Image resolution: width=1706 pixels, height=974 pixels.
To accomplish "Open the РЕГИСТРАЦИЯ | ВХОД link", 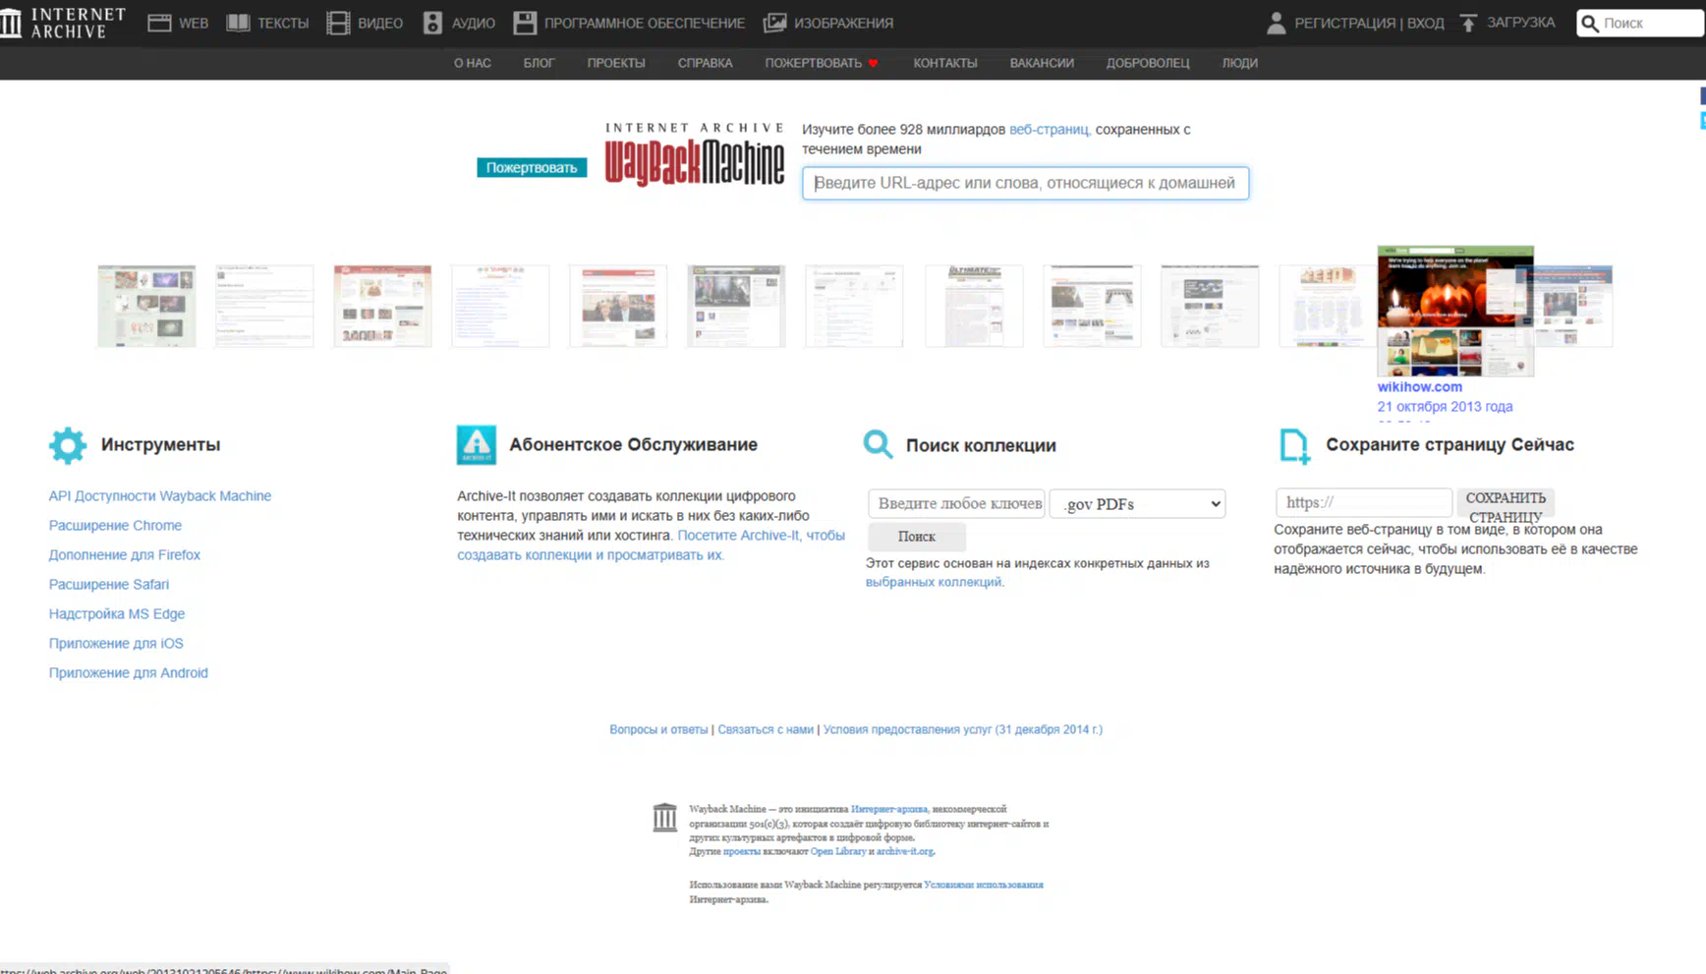I will click(x=1369, y=23).
